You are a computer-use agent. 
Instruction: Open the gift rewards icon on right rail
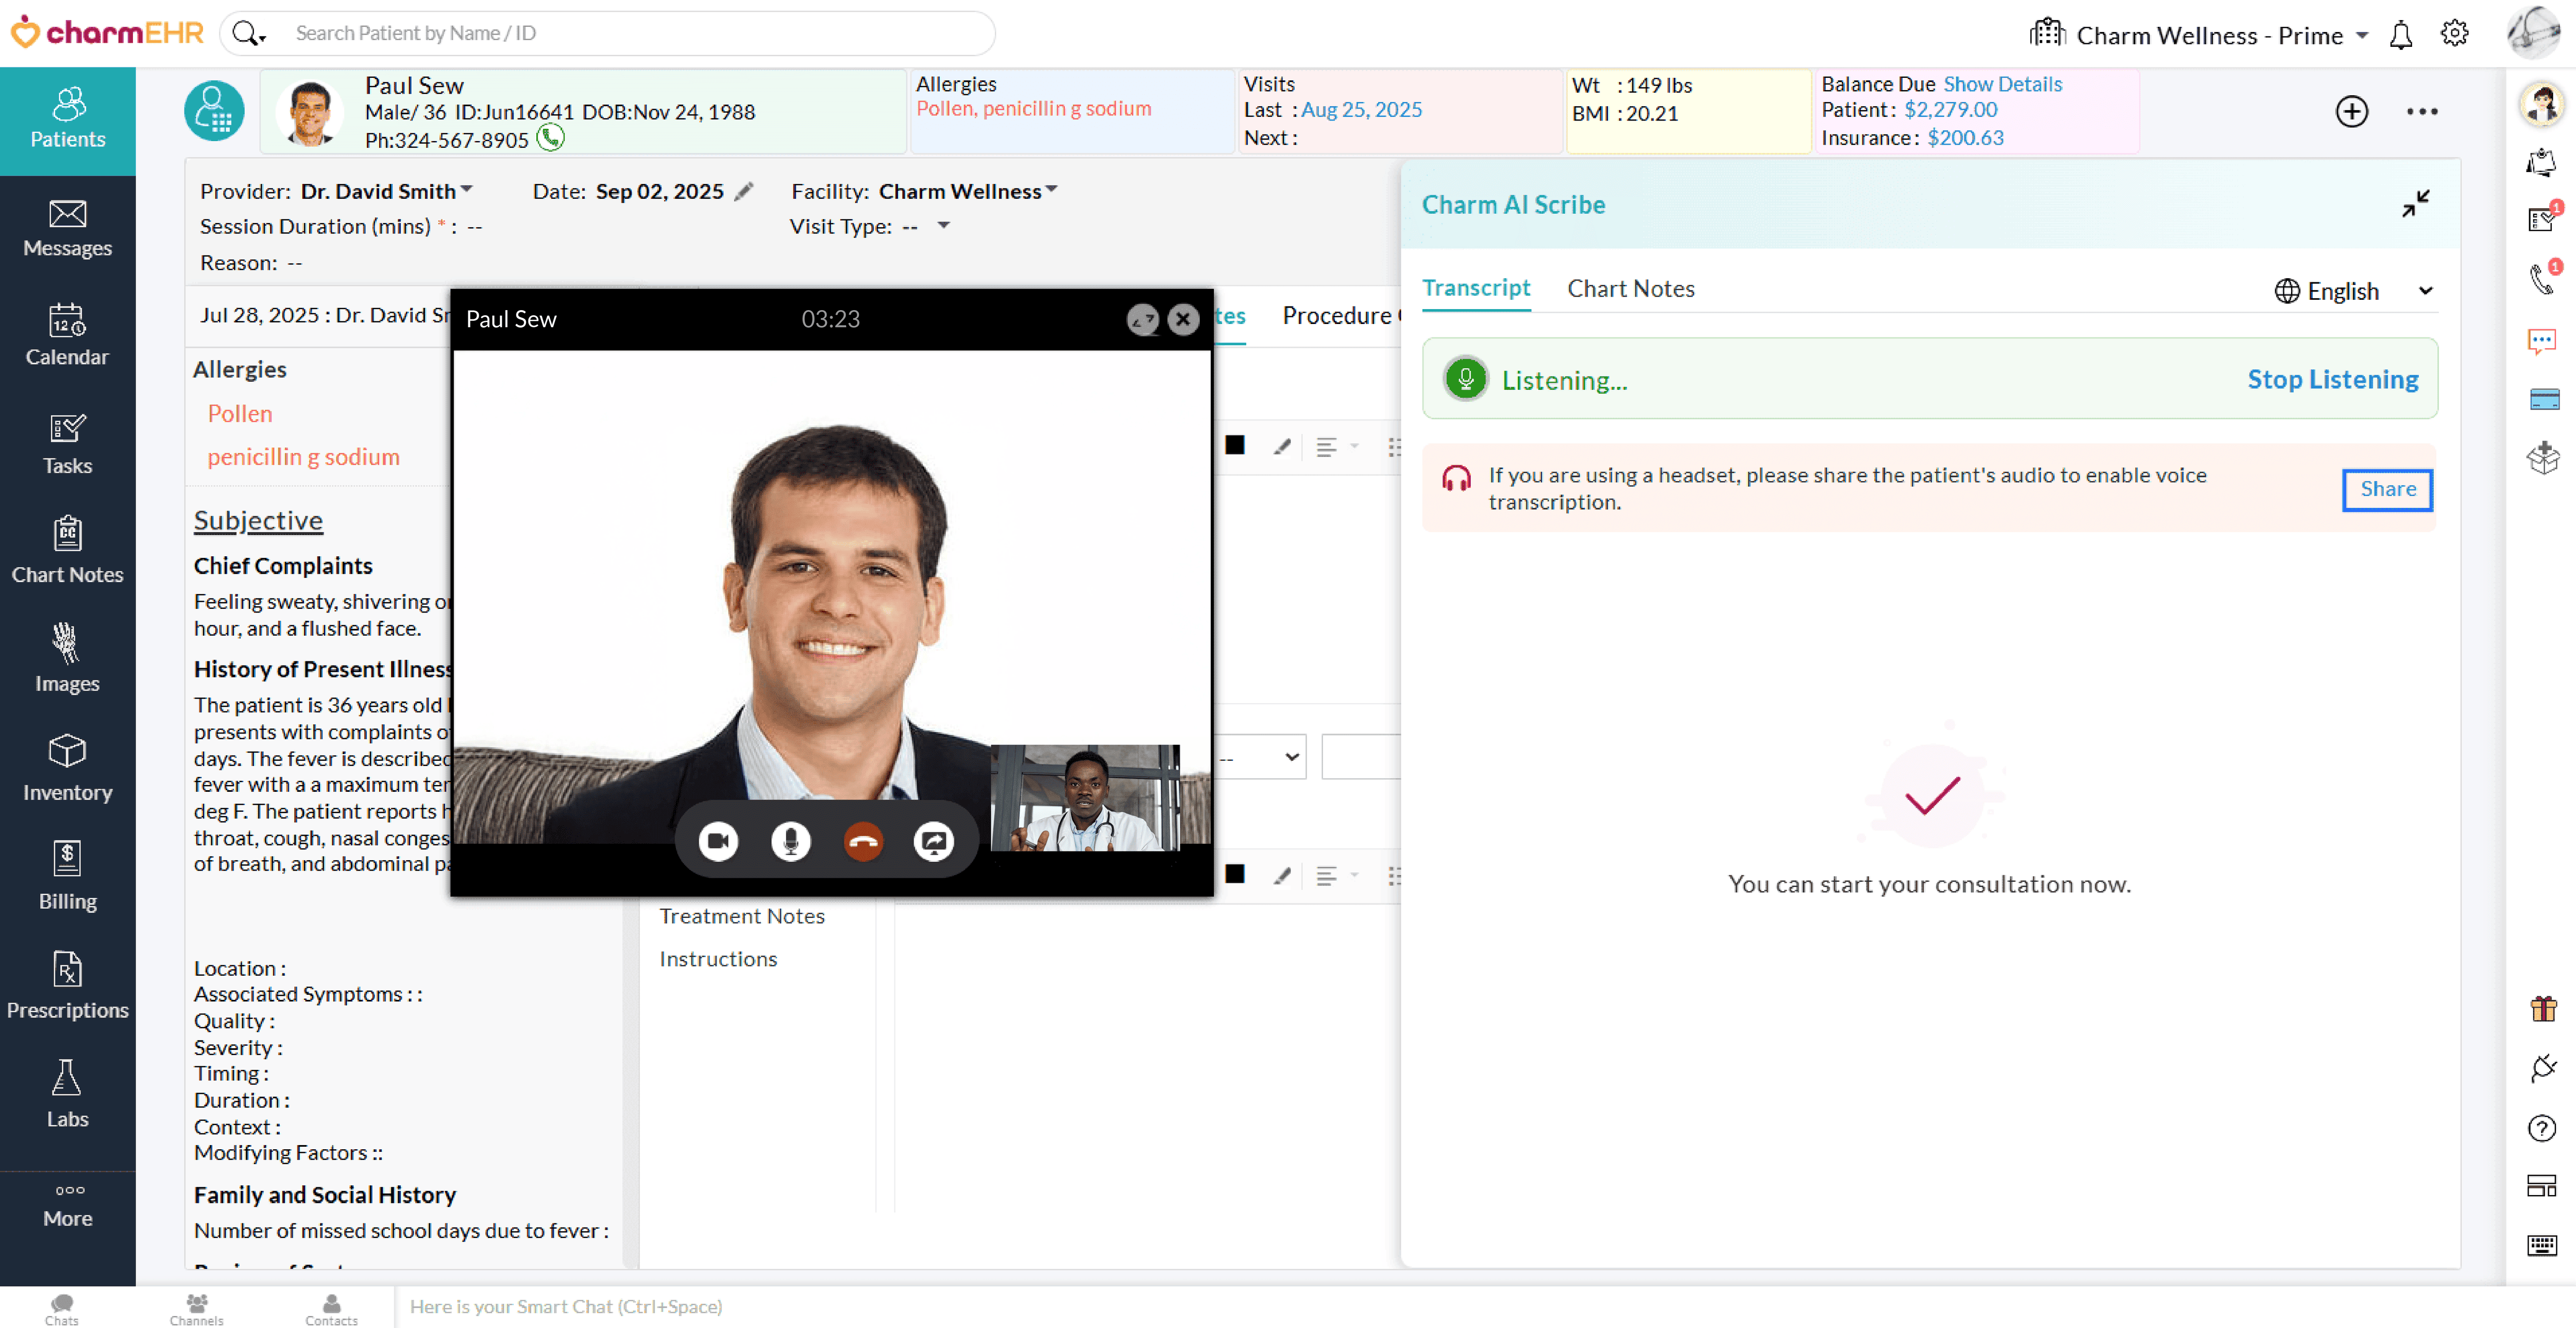coord(2543,1008)
